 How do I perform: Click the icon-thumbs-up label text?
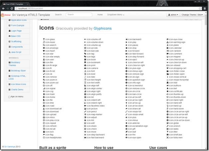(176, 94)
